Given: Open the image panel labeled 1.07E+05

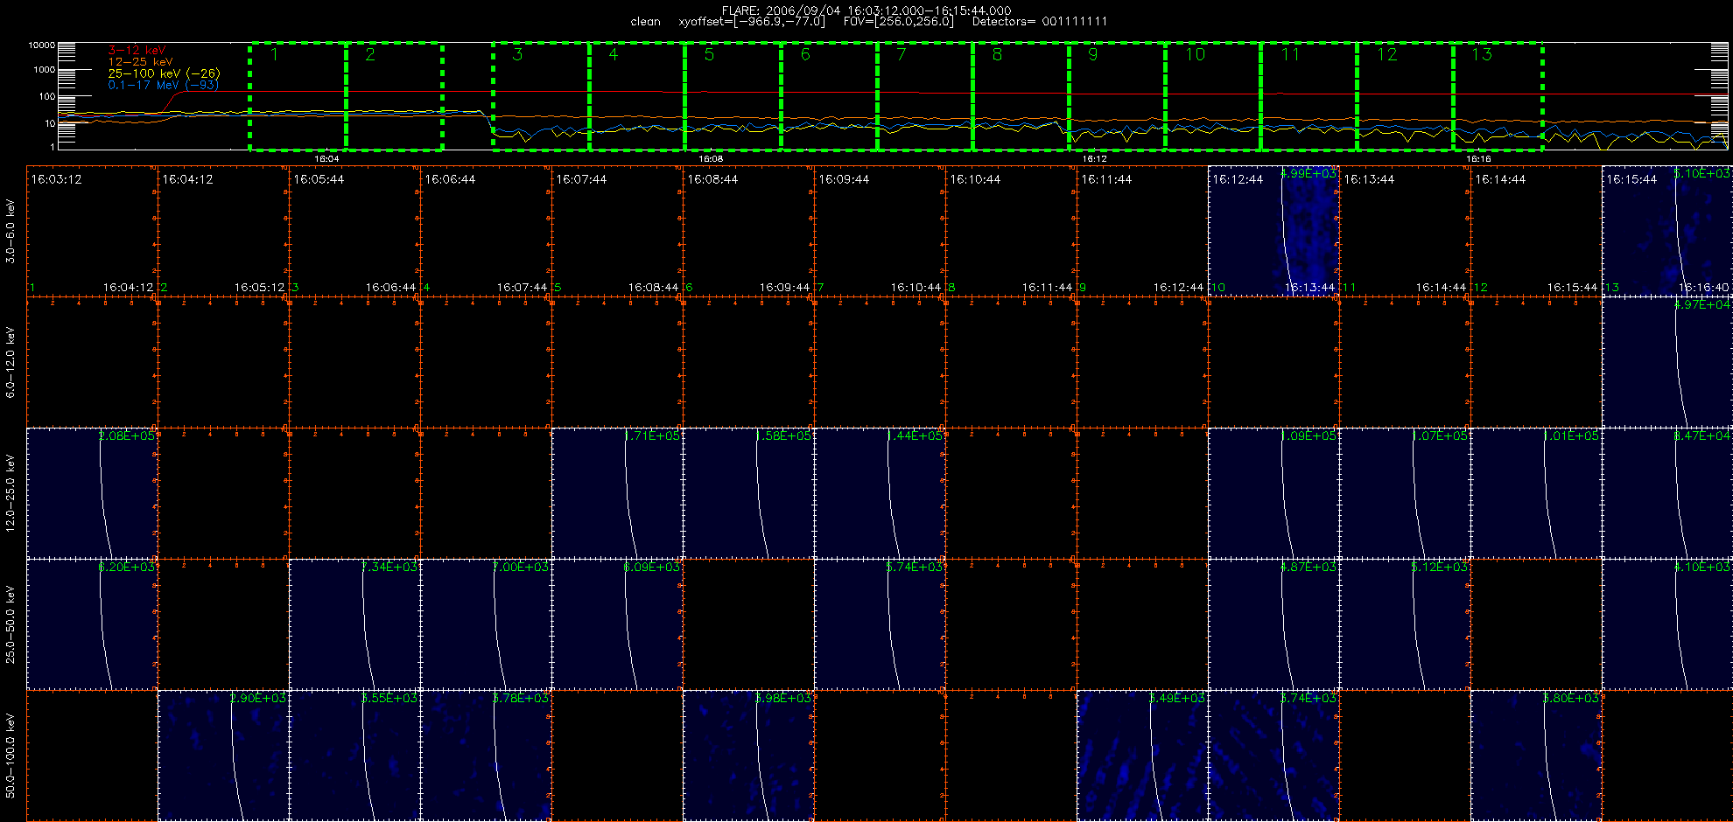Looking at the screenshot, I should (1405, 493).
